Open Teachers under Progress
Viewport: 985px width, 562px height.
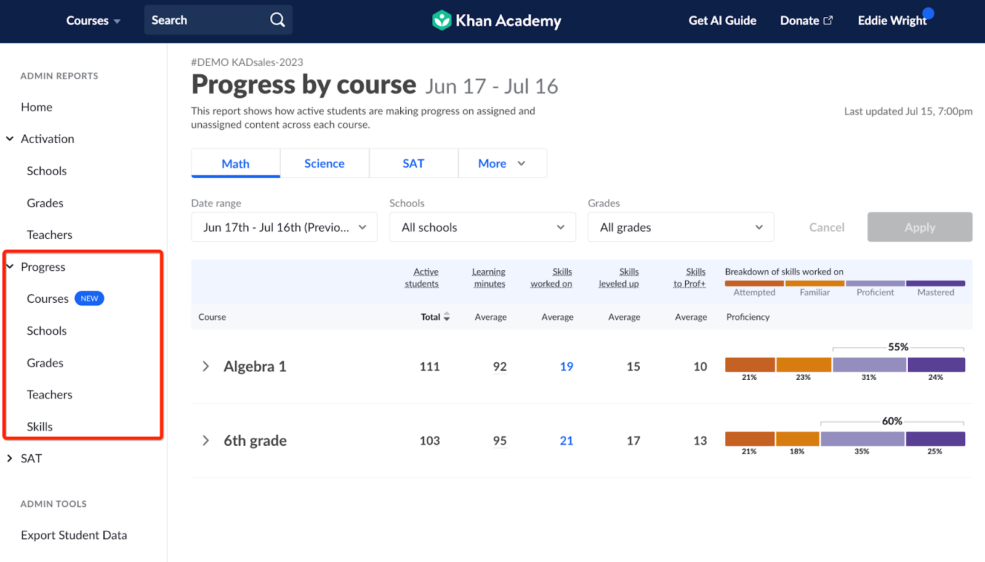pyautogui.click(x=49, y=395)
